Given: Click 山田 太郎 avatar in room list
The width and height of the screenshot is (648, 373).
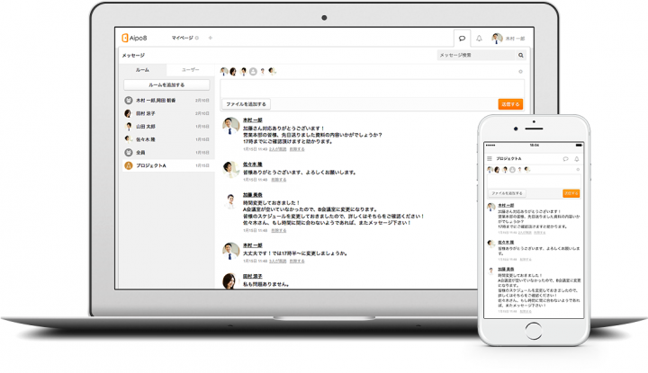Looking at the screenshot, I should pyautogui.click(x=129, y=126).
